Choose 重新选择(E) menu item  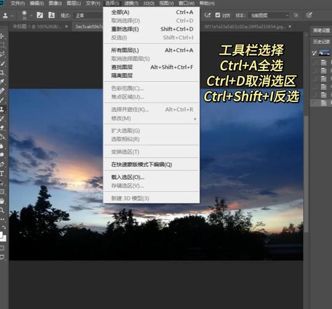point(152,29)
